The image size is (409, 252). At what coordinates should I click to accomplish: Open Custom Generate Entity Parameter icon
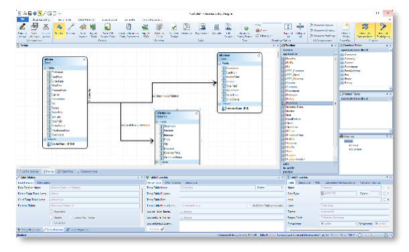coord(129,27)
